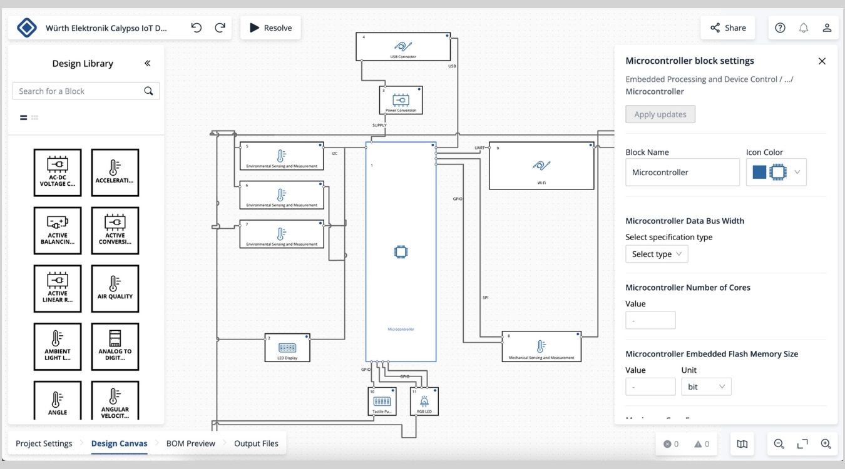Open help question mark icon

(780, 28)
